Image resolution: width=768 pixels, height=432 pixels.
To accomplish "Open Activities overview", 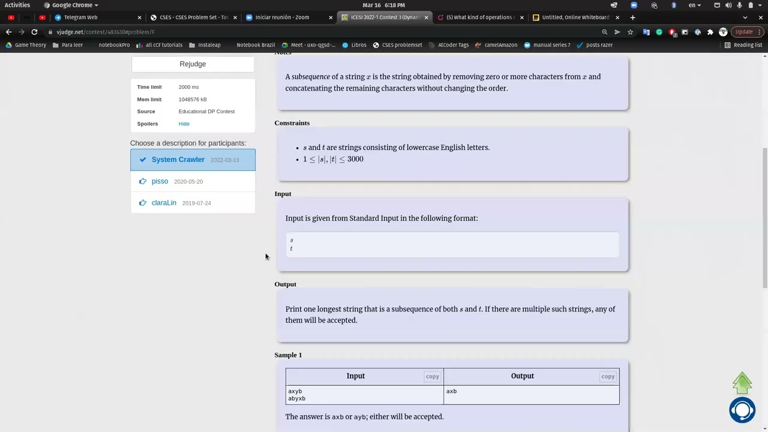I will [x=17, y=5].
